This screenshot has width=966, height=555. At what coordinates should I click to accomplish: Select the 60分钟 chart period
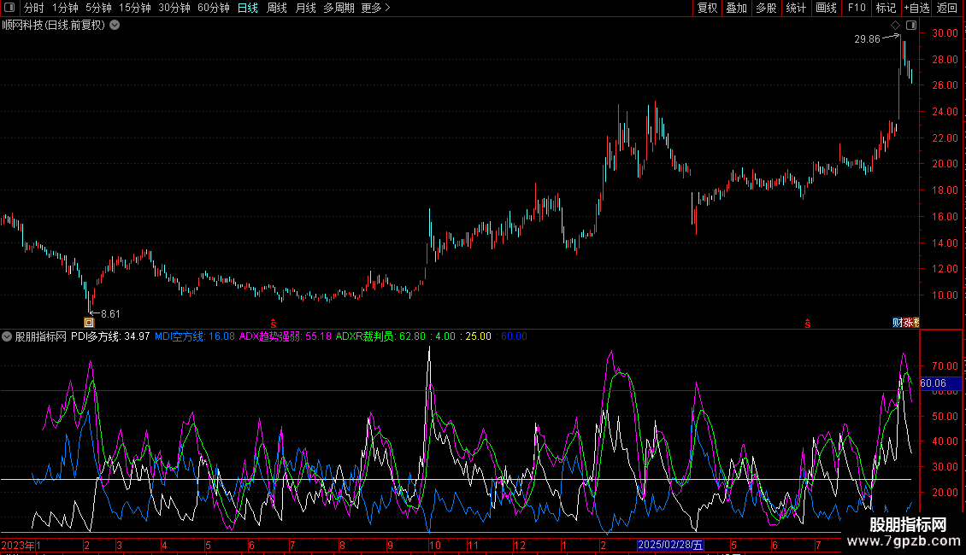(x=213, y=8)
